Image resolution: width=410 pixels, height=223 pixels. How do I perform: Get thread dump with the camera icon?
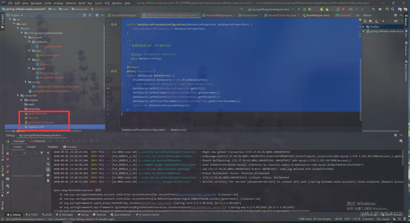point(8,179)
